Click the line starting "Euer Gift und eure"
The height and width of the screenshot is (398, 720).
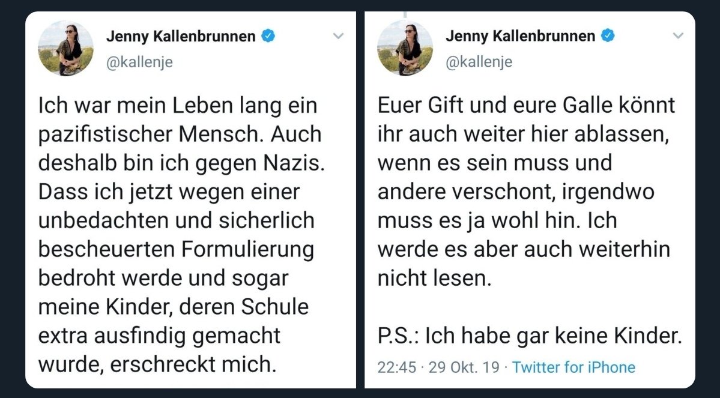tap(526, 106)
